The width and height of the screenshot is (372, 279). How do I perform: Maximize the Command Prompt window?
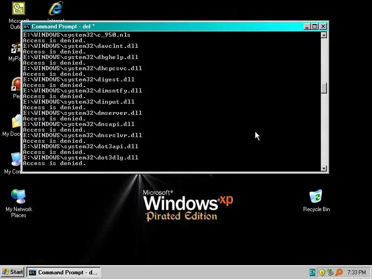point(315,27)
